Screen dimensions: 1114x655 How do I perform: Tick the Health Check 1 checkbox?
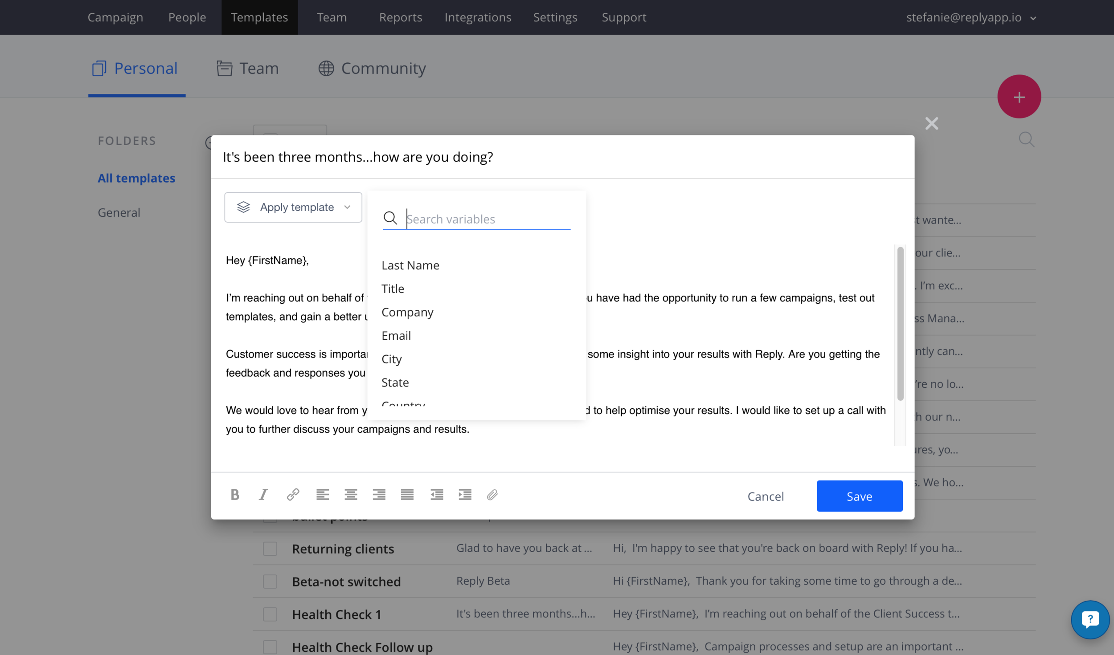coord(270,614)
